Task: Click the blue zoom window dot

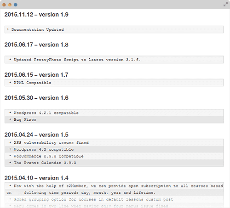Action: (x=16, y=5)
